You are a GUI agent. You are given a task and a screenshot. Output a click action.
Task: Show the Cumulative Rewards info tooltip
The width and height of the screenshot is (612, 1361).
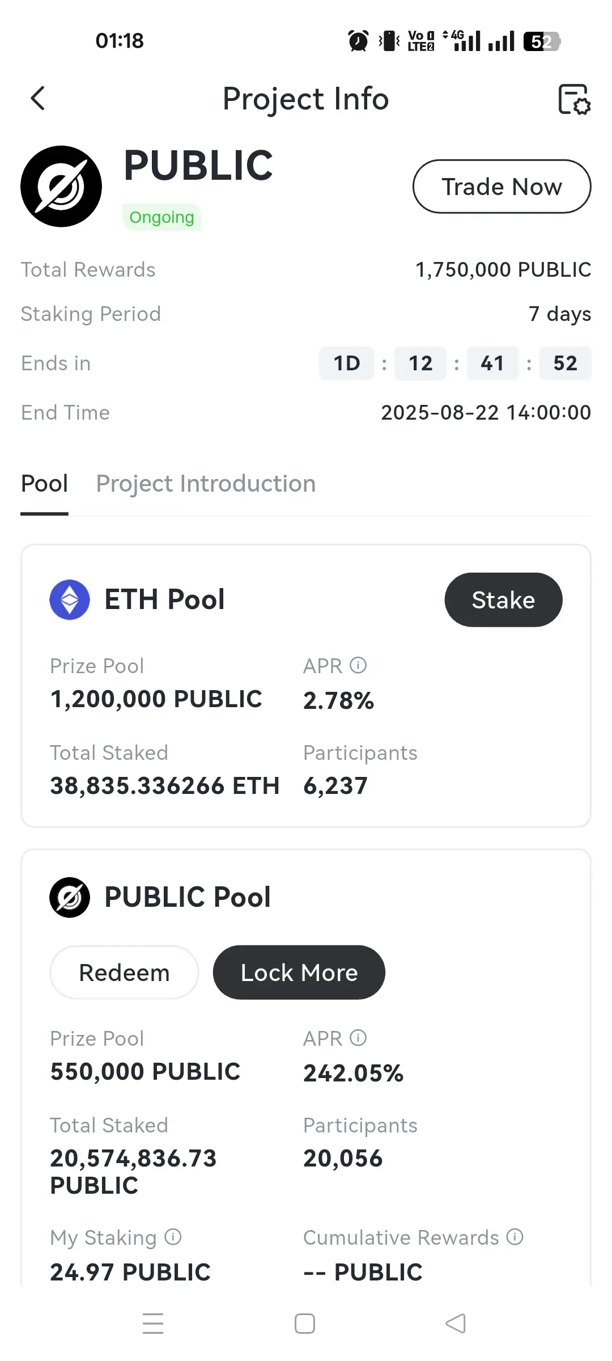coord(515,1236)
